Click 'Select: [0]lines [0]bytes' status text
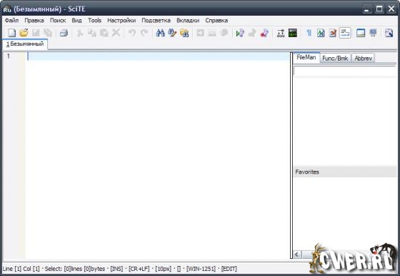Screen dimensions: 400x276 75,269
